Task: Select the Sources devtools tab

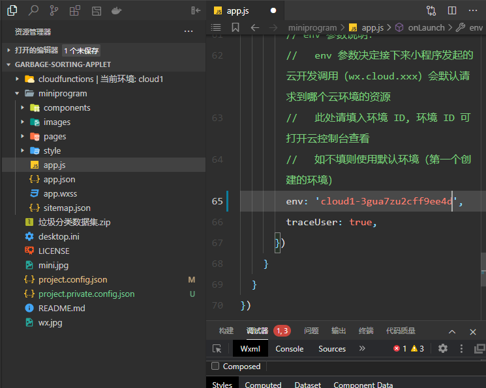Action: tap(332, 349)
